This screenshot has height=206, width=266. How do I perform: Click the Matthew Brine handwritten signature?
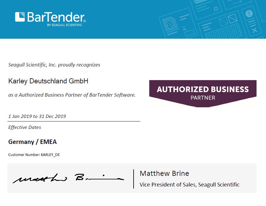[69, 178]
